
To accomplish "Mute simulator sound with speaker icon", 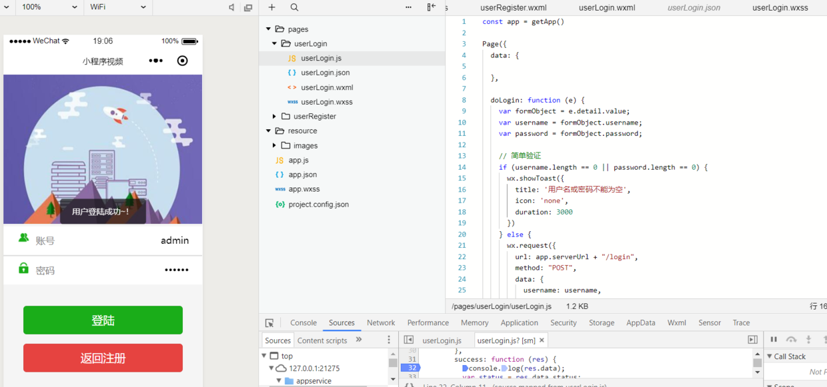I will (x=231, y=7).
